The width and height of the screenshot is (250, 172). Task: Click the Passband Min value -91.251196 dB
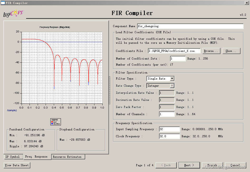34,135
